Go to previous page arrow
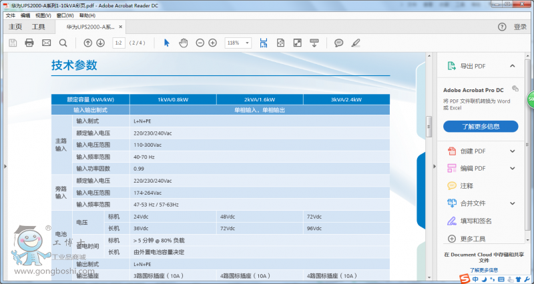The width and height of the screenshot is (534, 284). tap(88, 43)
